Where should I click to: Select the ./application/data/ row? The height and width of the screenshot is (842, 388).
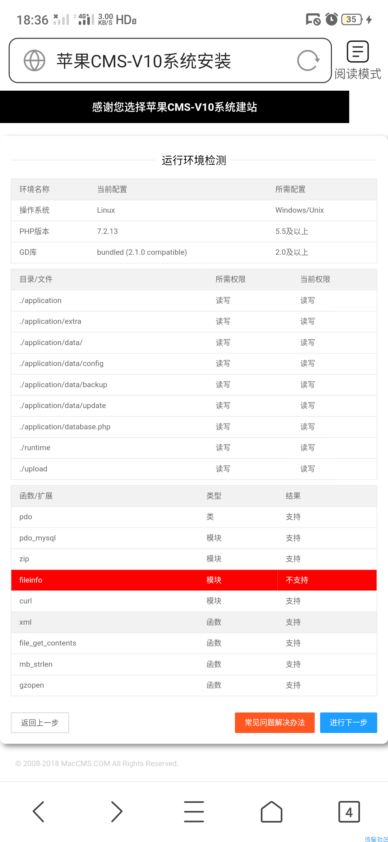point(194,343)
